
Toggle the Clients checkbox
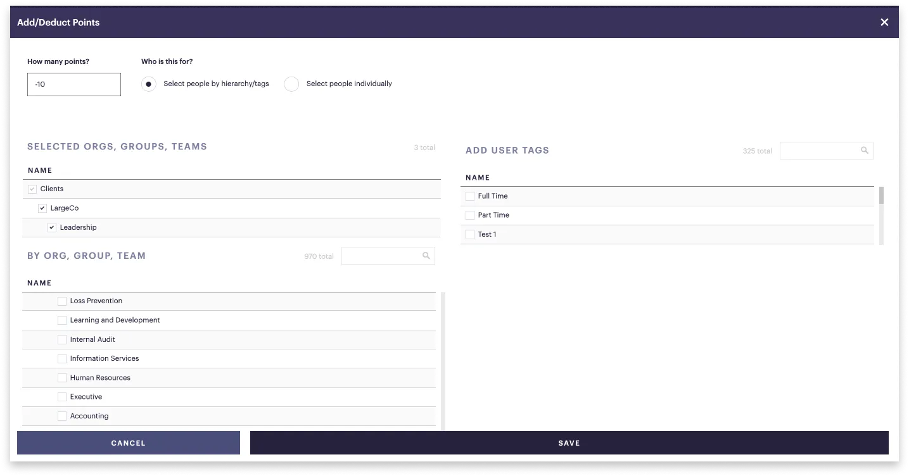click(x=32, y=189)
